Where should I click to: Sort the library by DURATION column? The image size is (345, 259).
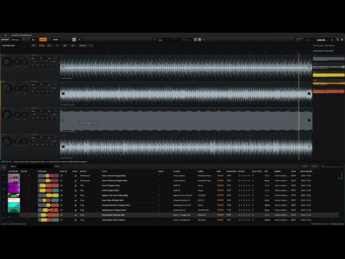pyautogui.click(x=231, y=172)
